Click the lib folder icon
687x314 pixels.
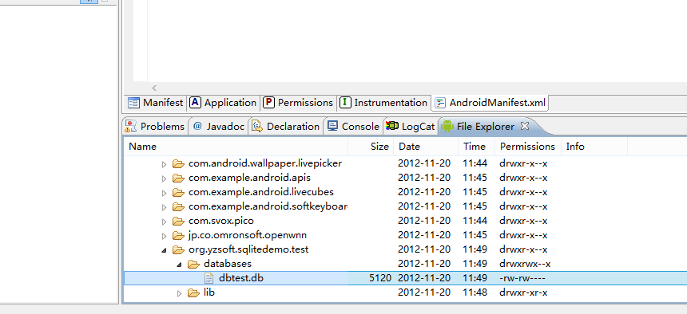click(x=193, y=292)
